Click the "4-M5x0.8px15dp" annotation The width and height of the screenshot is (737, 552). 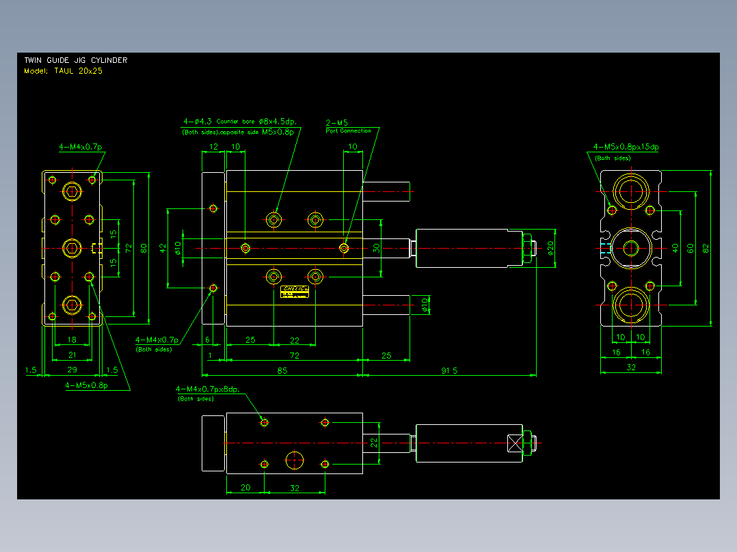point(626,147)
